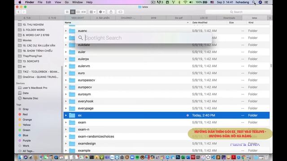Screen dimensions: 287x161
Task: Click the Edit Tags toolbar icon
Action: (x=120, y=12)
